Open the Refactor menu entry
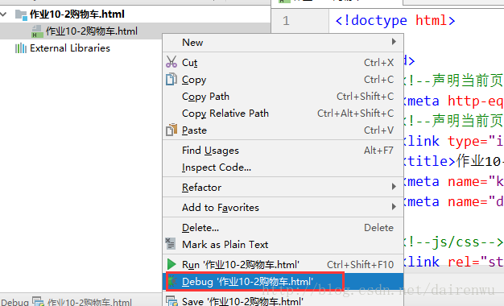The width and height of the screenshot is (504, 306). pyautogui.click(x=283, y=187)
